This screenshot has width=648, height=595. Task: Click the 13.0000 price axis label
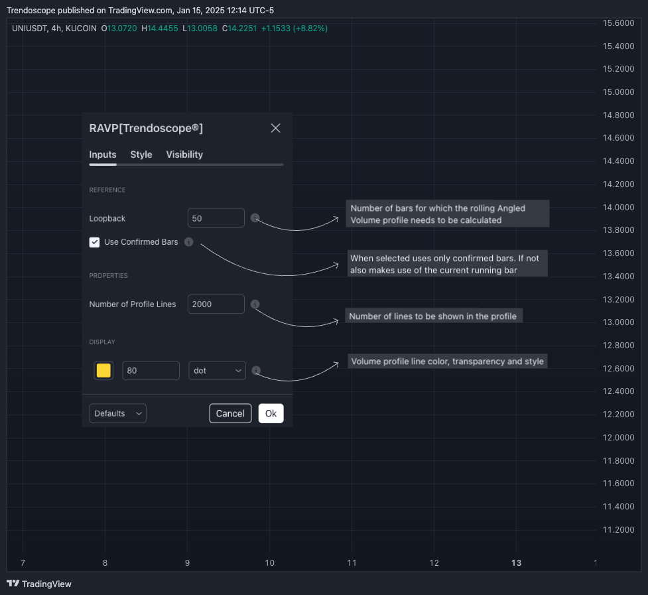(618, 322)
